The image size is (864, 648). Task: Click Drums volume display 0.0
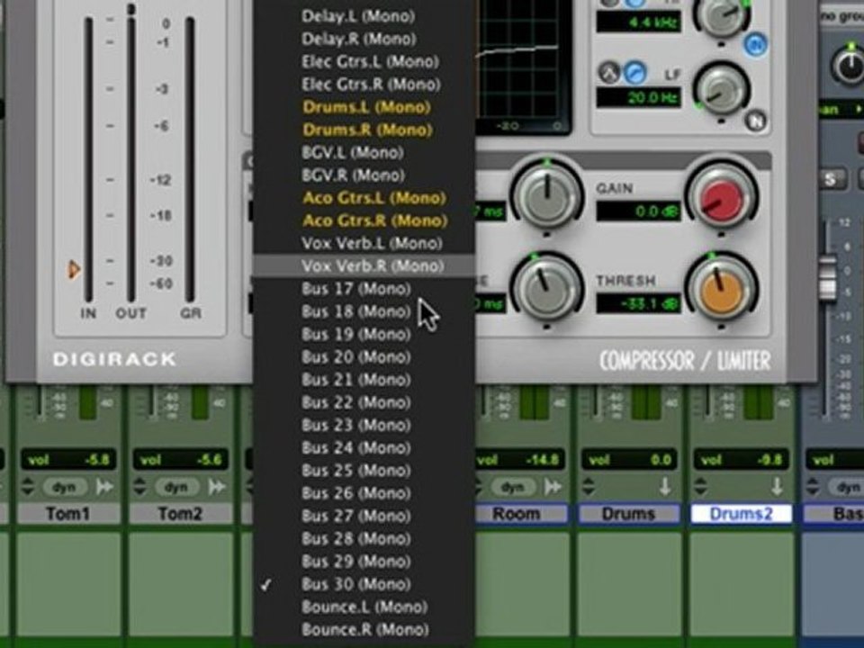[629, 460]
